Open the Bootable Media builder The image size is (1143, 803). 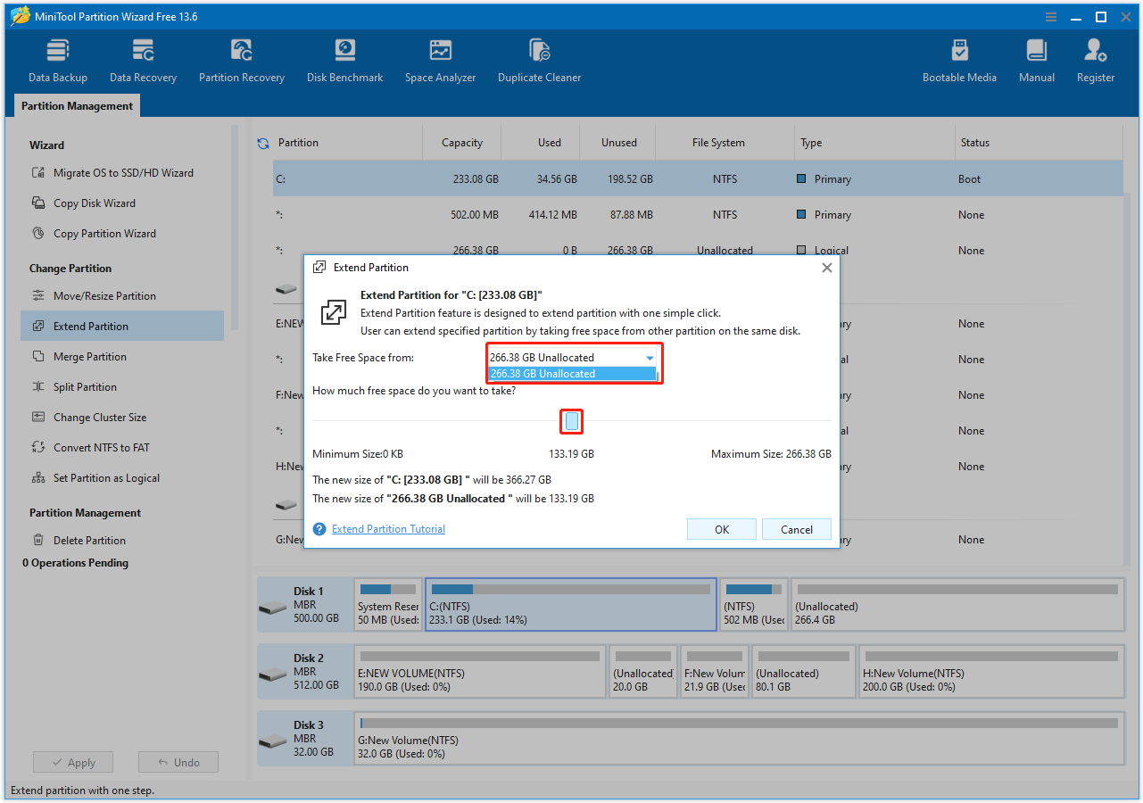pos(959,61)
